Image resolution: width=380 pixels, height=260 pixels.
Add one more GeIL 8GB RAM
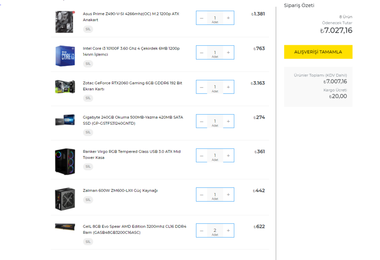[x=228, y=231]
